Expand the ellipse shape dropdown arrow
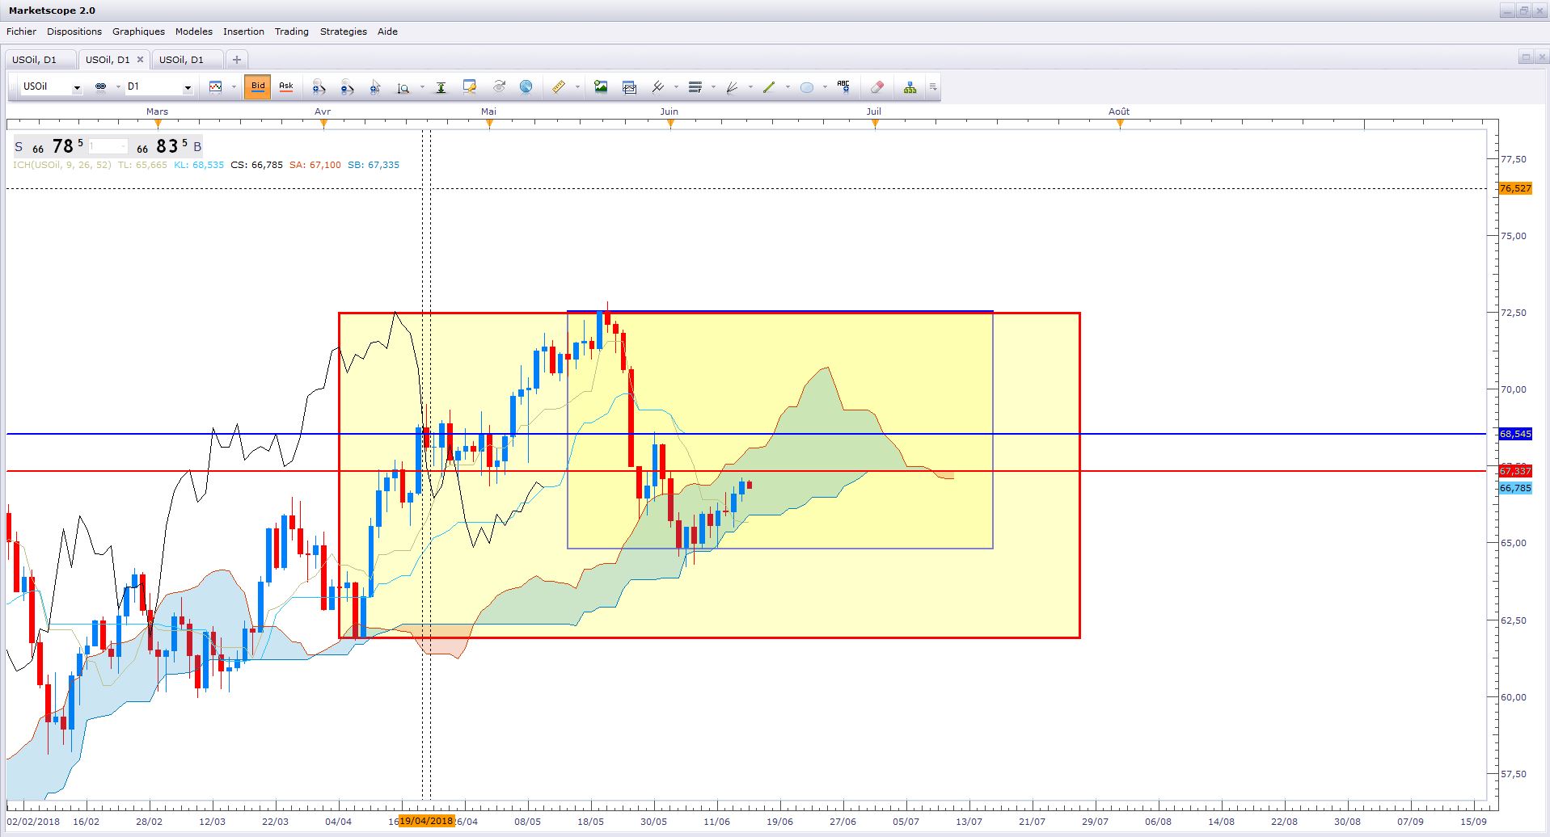Viewport: 1550px width, 837px height. [825, 86]
